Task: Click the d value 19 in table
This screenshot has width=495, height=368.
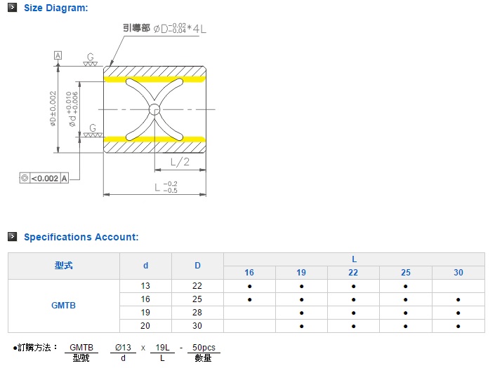Action: (x=145, y=313)
